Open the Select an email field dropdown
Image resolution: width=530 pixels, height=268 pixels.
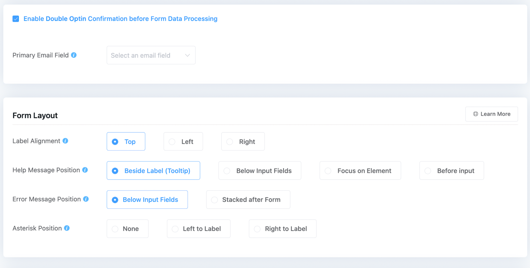click(151, 55)
